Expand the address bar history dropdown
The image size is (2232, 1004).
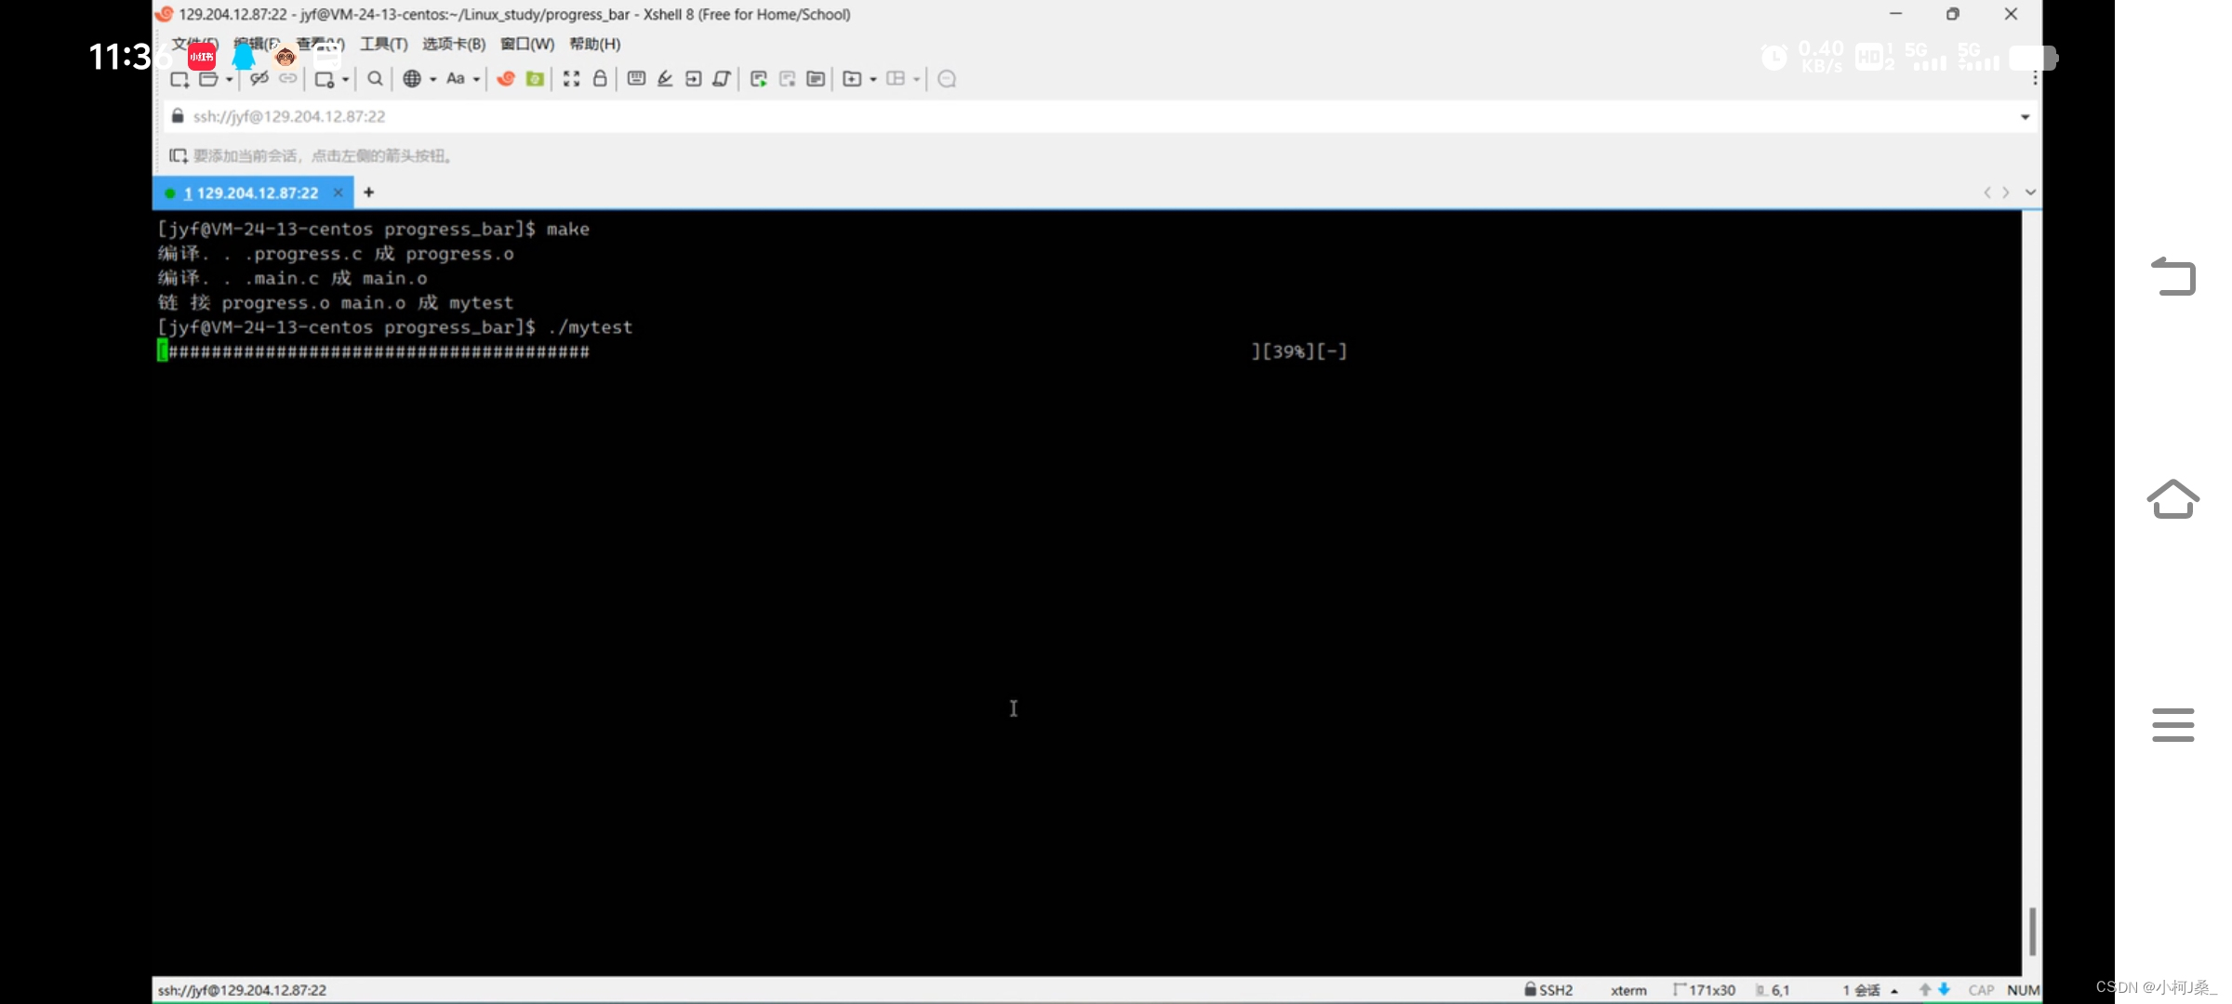(x=2025, y=117)
